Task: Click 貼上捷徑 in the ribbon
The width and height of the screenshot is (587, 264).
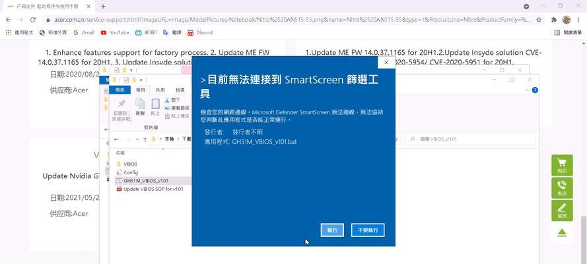Action: pyautogui.click(x=177, y=116)
